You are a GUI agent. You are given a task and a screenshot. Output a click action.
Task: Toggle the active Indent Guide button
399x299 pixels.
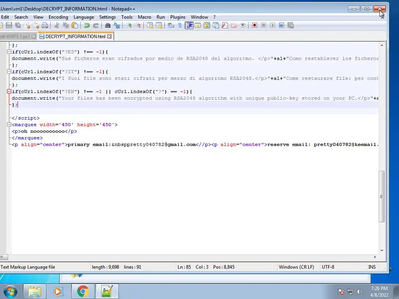(x=189, y=25)
